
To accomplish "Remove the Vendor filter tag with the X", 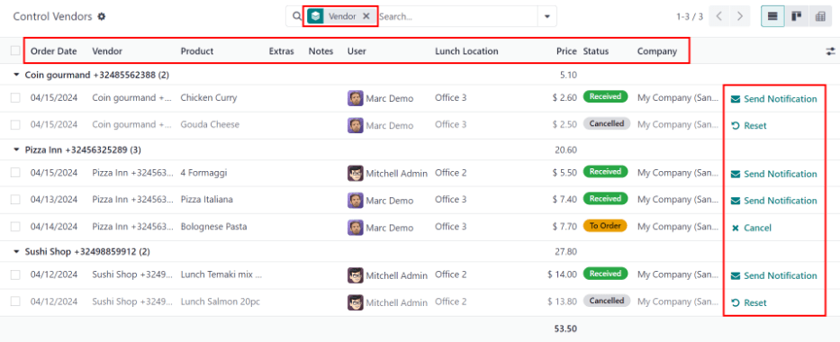I will (366, 16).
